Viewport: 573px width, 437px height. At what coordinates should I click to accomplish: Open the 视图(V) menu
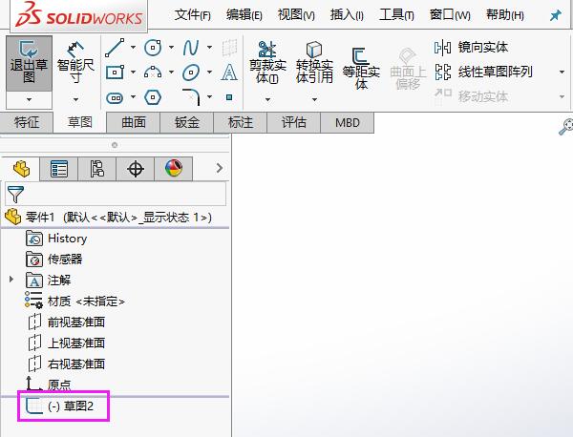(x=296, y=15)
